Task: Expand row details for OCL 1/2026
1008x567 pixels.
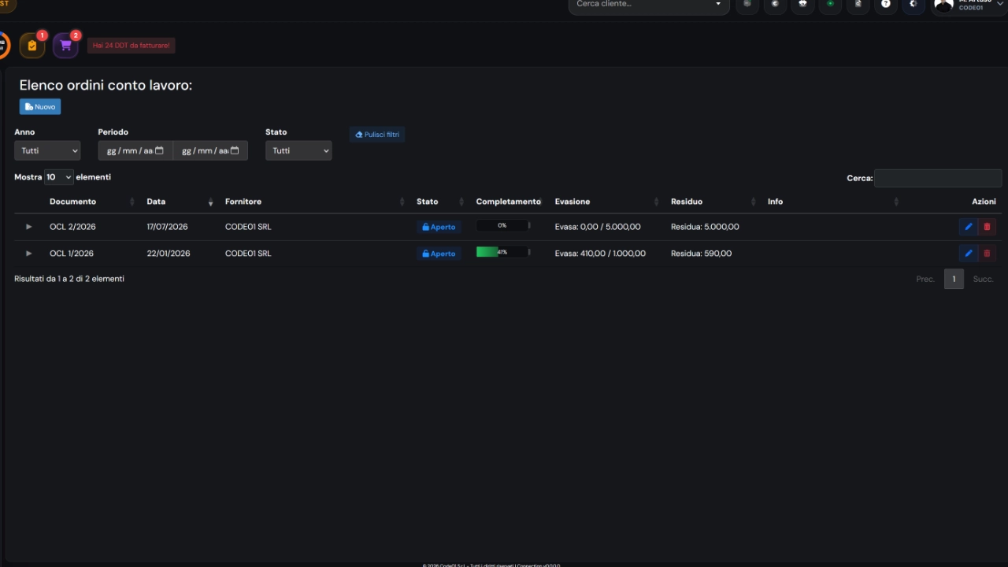Action: tap(29, 254)
